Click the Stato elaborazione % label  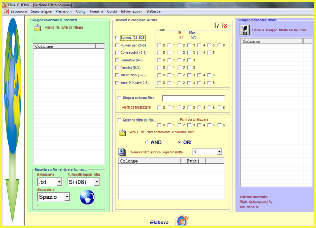(256, 202)
